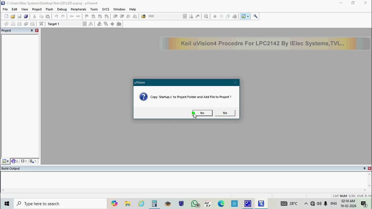Open Microsoft Edge from the taskbar

pyautogui.click(x=221, y=204)
